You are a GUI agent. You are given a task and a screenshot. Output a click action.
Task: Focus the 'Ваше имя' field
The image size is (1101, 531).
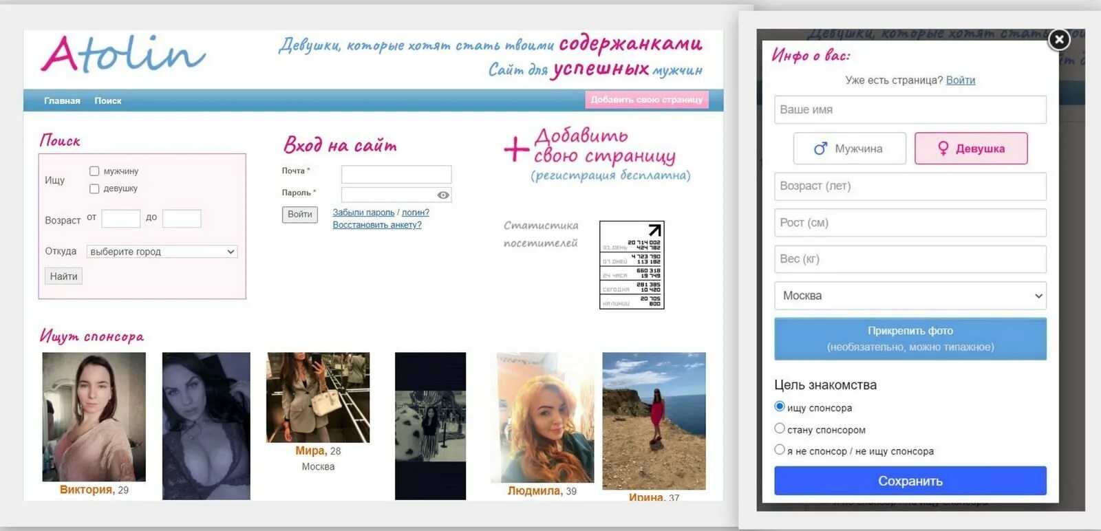pyautogui.click(x=910, y=109)
